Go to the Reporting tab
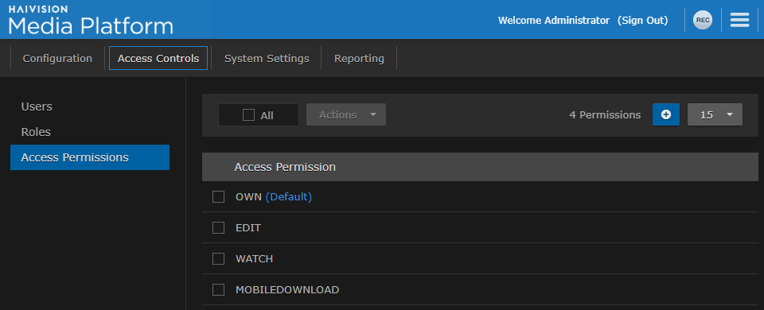Screen dimensions: 764x310 [x=359, y=58]
